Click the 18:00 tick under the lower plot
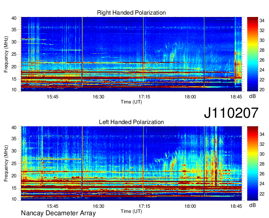Image resolution: width=269 pixels, height=218 pixels. [x=190, y=206]
